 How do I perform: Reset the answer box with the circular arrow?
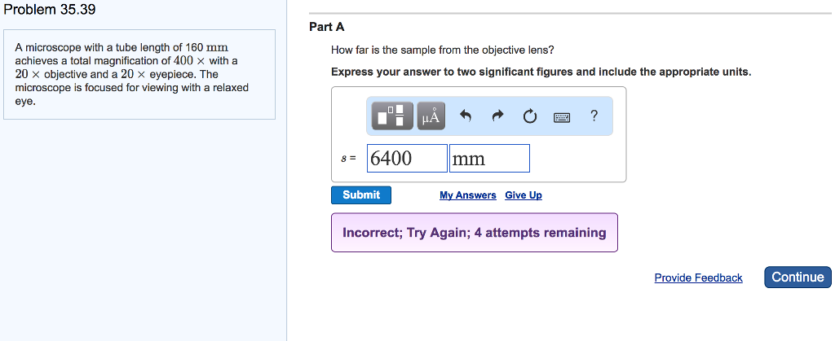530,117
